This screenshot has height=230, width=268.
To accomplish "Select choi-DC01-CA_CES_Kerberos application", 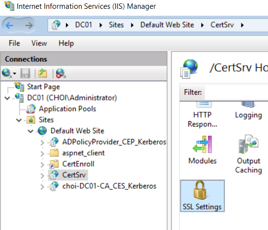I will (109, 186).
